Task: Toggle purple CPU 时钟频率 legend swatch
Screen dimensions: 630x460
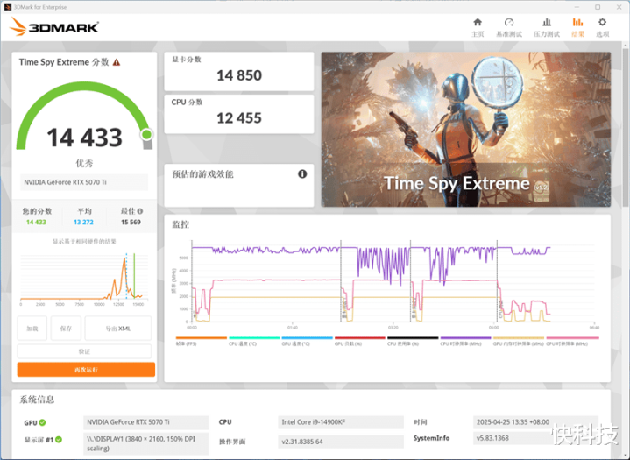Action: click(x=465, y=338)
